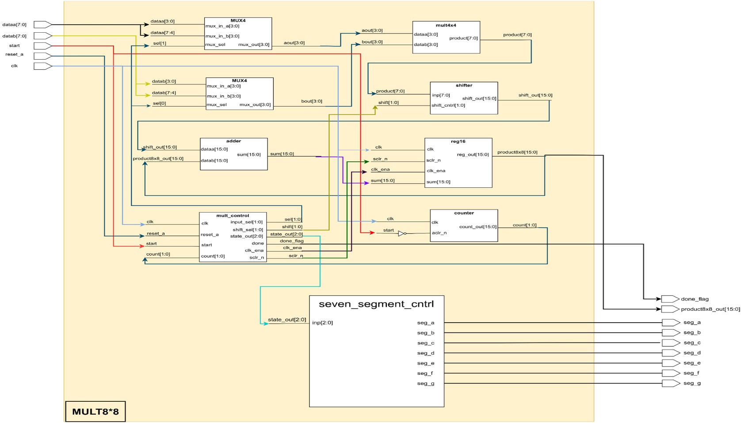This screenshot has height=423, width=741.
Task: Select the inp[2:0] pin on seven_segment_cntrl
Action: [x=323, y=323]
